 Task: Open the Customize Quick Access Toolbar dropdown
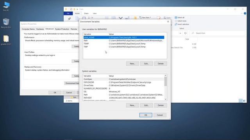coord(77,9)
